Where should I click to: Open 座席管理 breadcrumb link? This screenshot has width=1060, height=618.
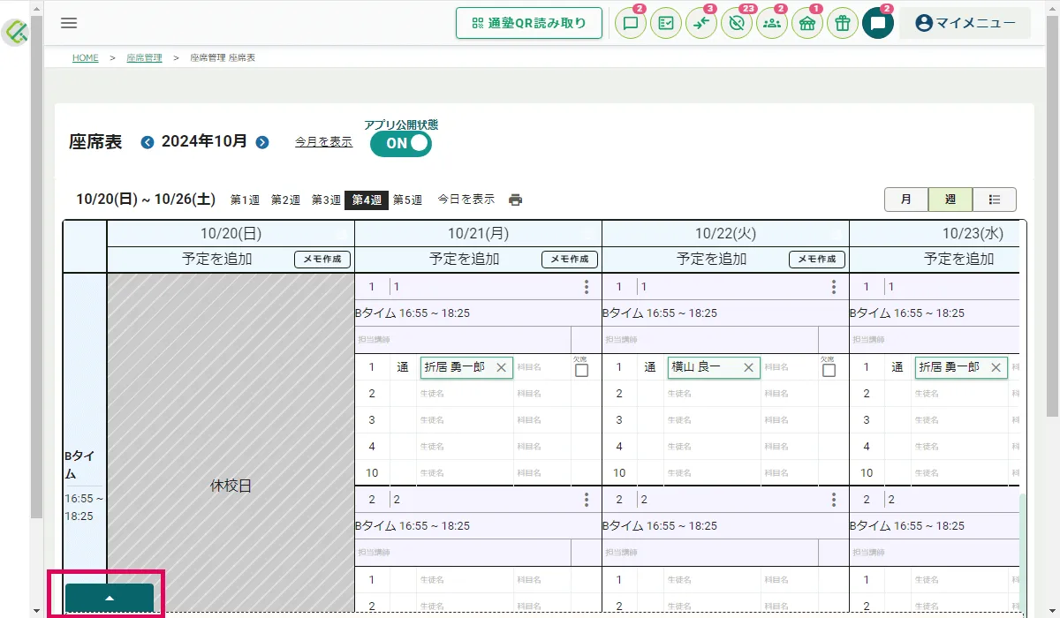coord(144,57)
